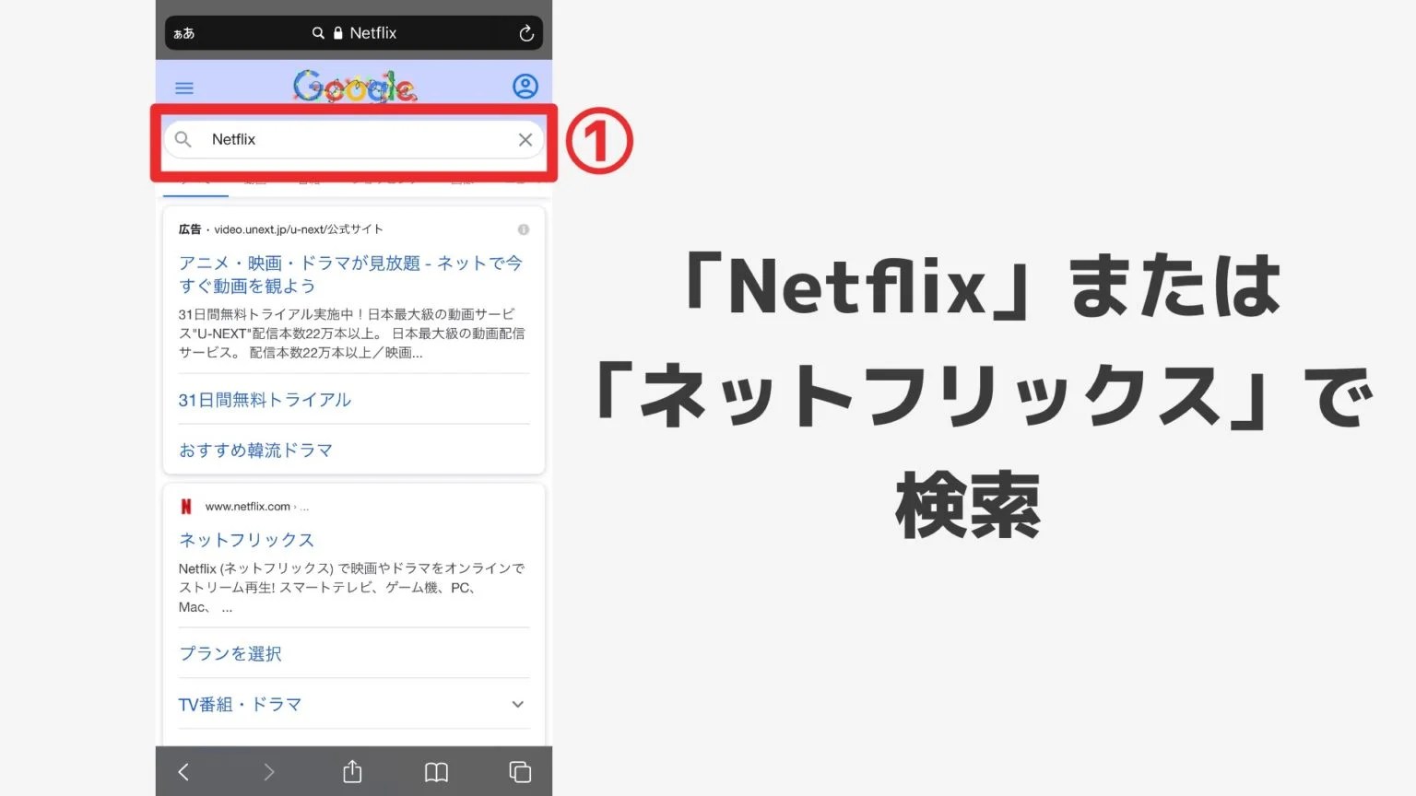Tap the Safari reload icon
1416x796 pixels.
click(526, 33)
